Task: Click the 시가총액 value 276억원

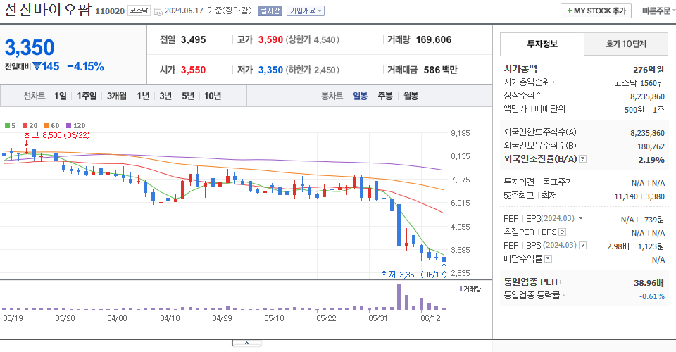Action: 649,70
